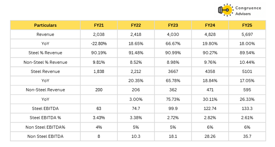Click the Non-Steel Revenue row label
The height and width of the screenshot is (147, 275).
point(45,90)
